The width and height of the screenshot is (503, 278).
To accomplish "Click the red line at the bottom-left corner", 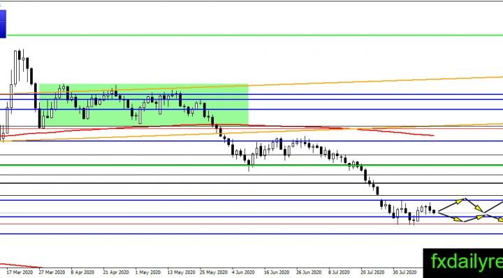I will click(x=21, y=265).
